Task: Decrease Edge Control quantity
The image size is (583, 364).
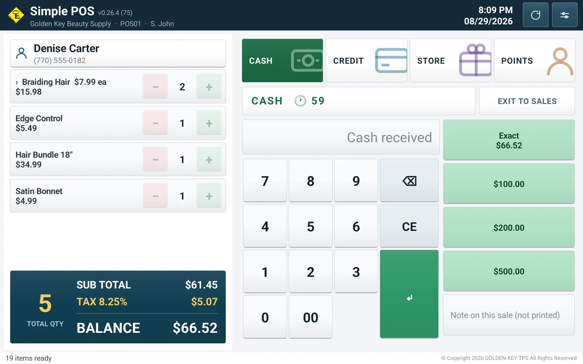Action: tap(155, 123)
